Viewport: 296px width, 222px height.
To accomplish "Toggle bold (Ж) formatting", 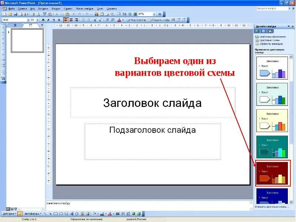I will (43, 20).
